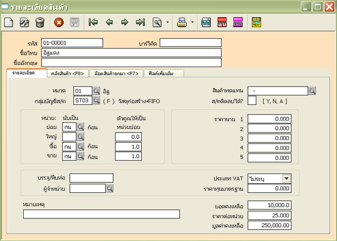The height and width of the screenshot is (241, 337).
Task: Click the CHECK toolbar icon
Action: click(x=222, y=23)
